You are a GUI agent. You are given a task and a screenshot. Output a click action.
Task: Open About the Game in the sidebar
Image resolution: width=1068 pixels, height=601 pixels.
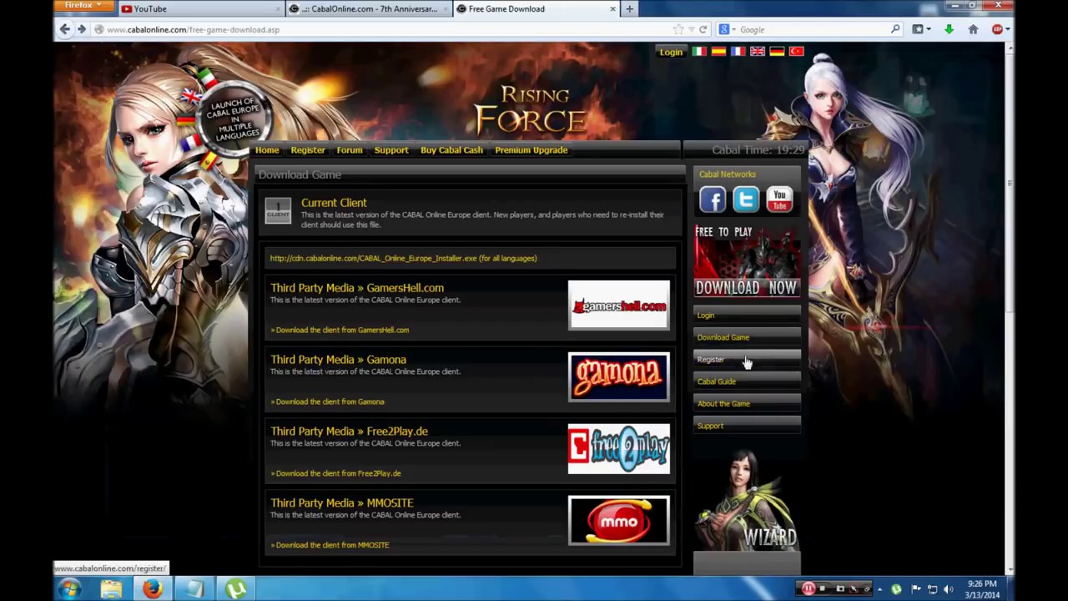pos(747,404)
